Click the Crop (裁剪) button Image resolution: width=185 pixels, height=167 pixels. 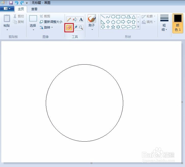[x=45, y=16]
